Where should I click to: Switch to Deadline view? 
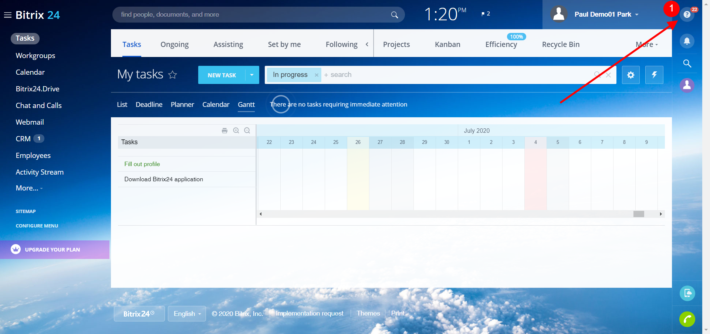point(149,104)
